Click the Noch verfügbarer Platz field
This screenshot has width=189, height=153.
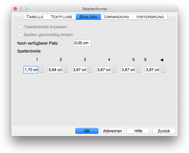coord(82,43)
